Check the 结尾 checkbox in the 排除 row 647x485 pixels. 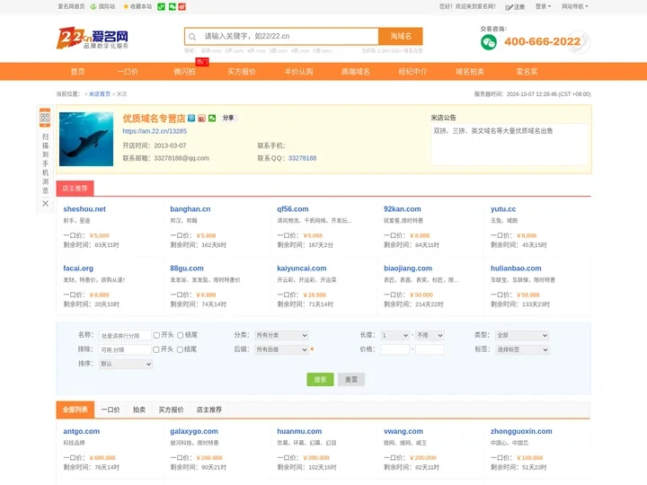tap(180, 349)
